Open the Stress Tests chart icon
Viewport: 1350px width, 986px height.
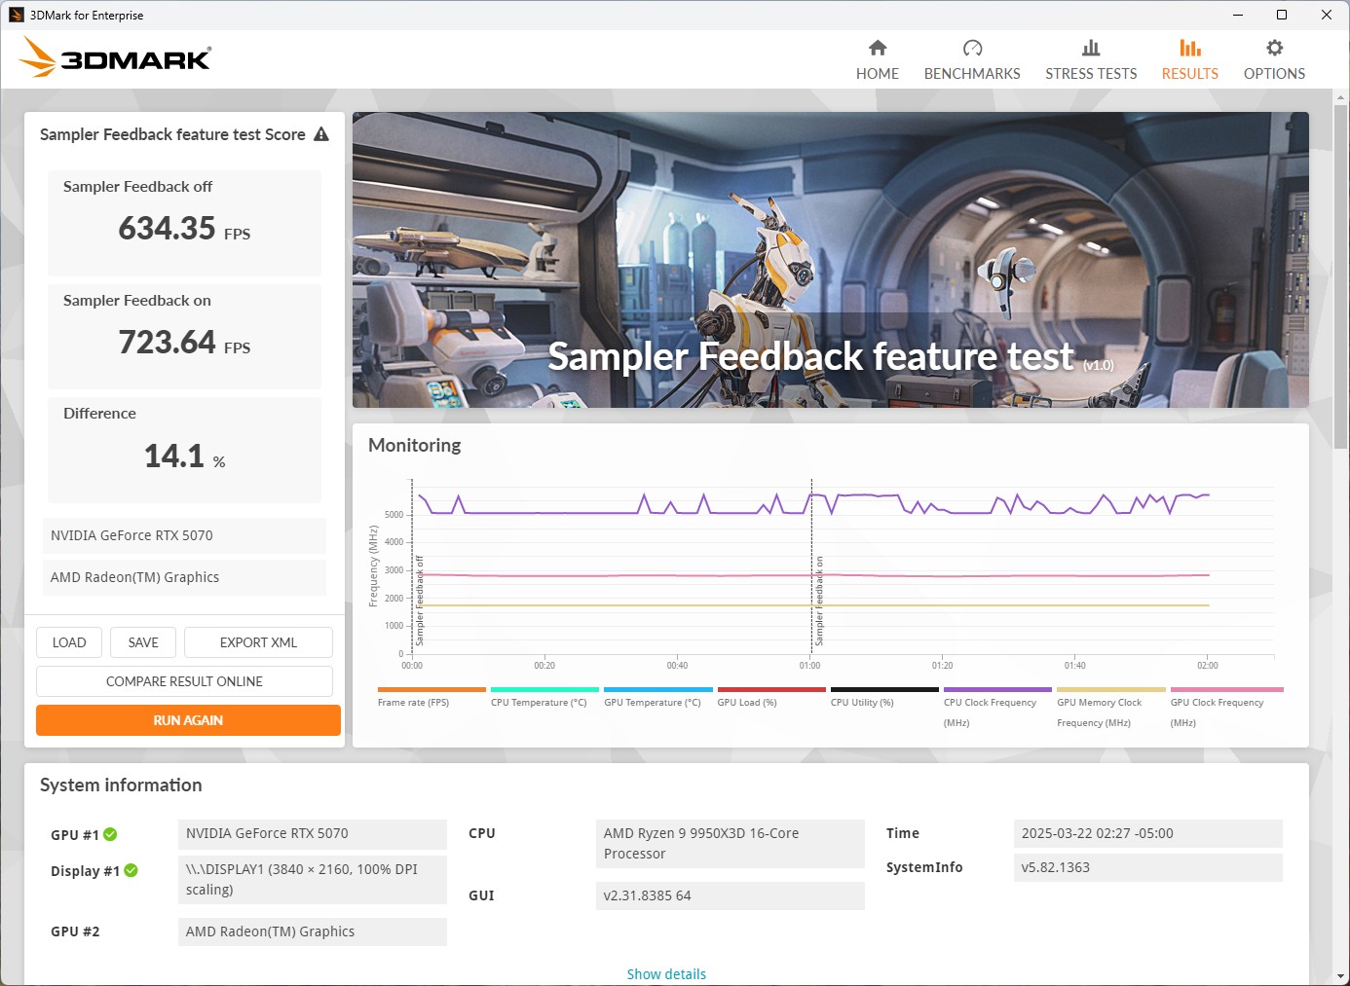(1090, 49)
